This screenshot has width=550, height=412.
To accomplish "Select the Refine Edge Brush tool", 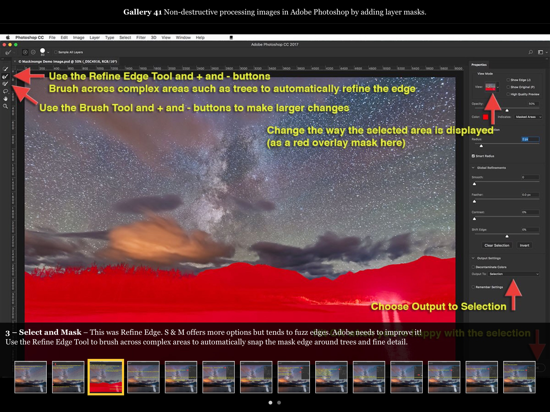I will pos(5,77).
